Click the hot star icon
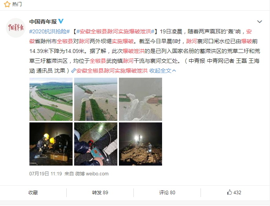The image size is (270, 206). (7, 4)
